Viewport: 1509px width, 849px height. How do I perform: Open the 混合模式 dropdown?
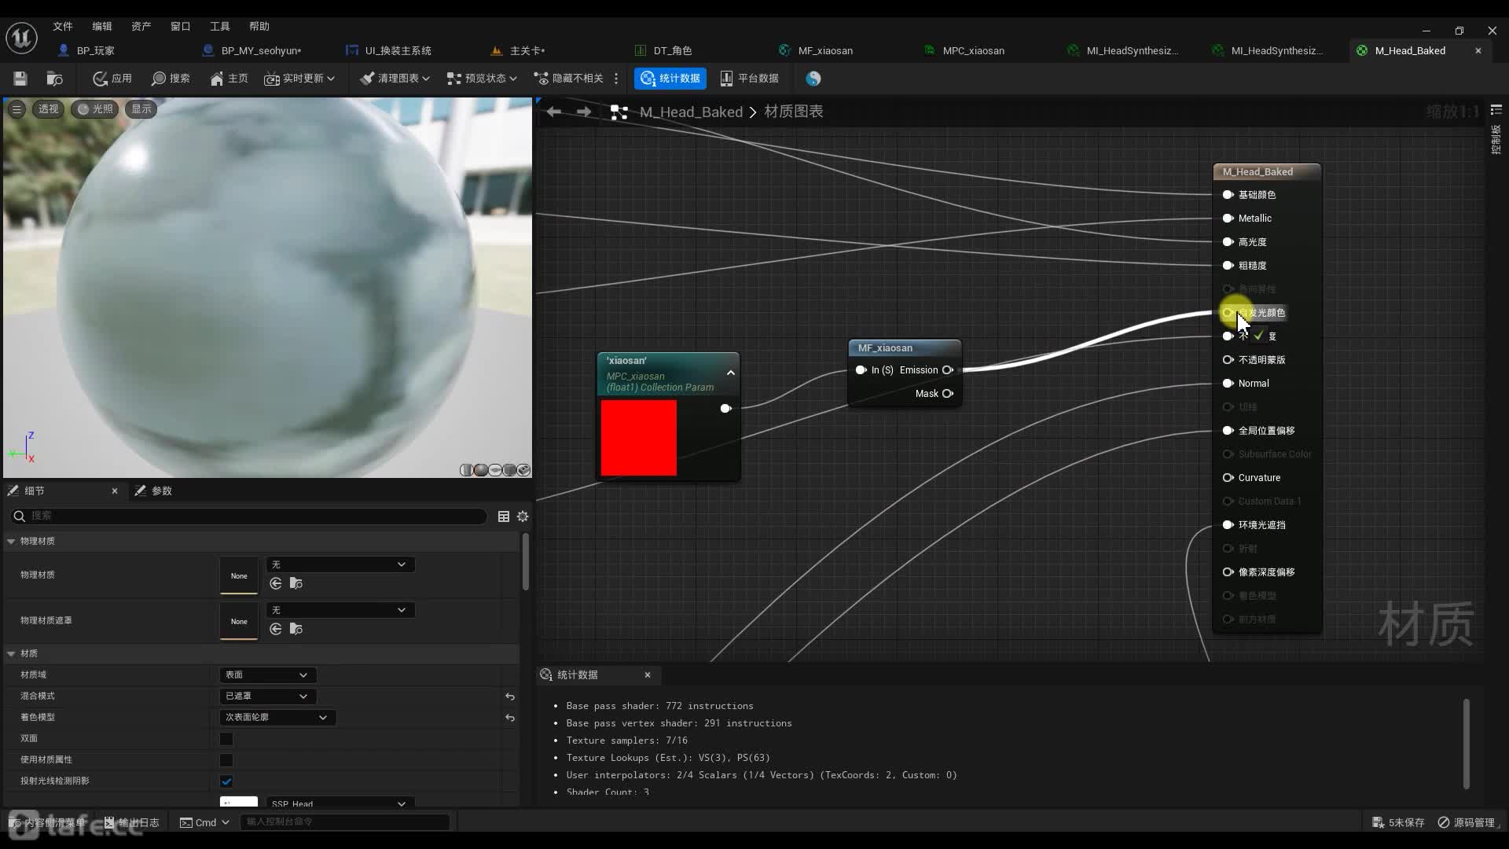click(x=267, y=696)
